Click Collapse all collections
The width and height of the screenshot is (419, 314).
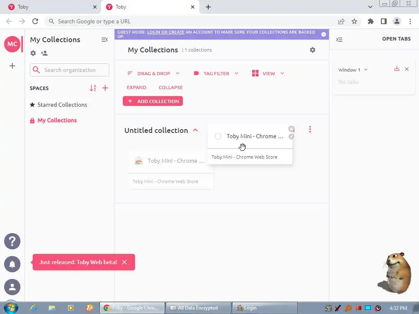point(171,87)
